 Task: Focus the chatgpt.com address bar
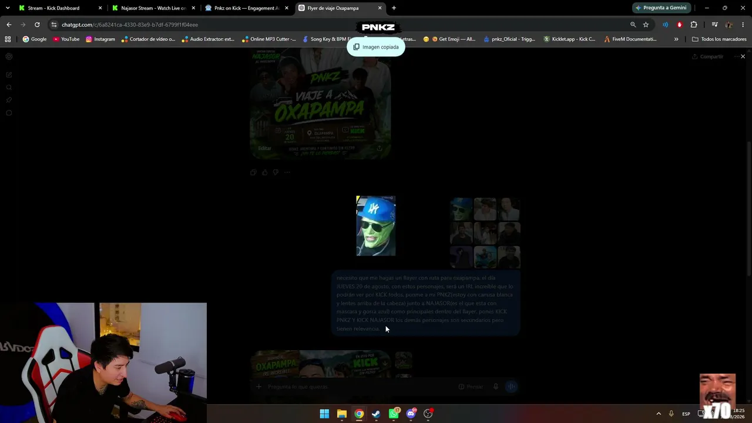point(341,25)
